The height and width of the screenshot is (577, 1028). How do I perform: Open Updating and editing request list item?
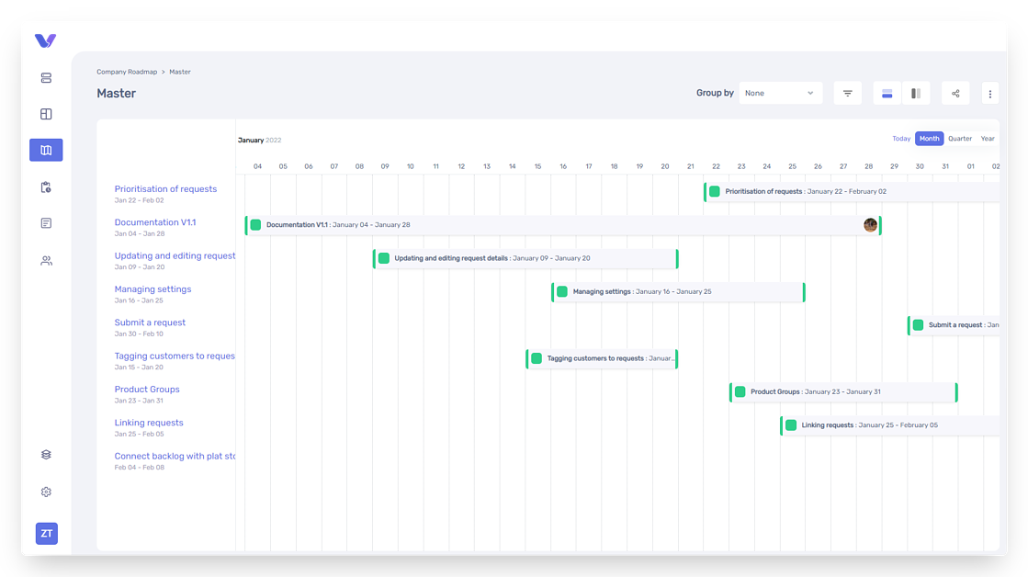[x=175, y=255]
